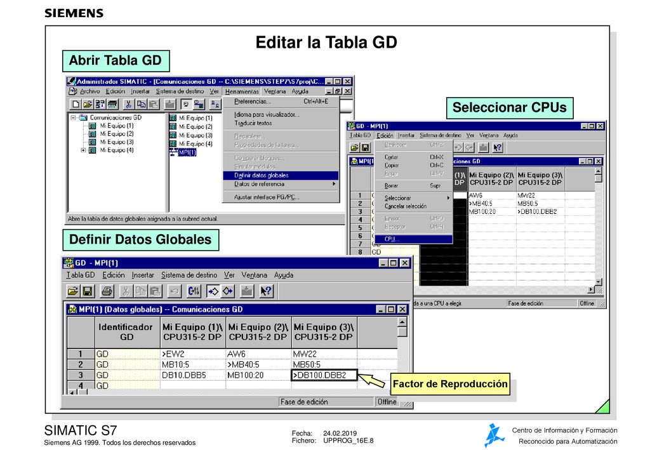
Task: Open Seleccionar submenu in Edición menu
Action: click(x=415, y=198)
